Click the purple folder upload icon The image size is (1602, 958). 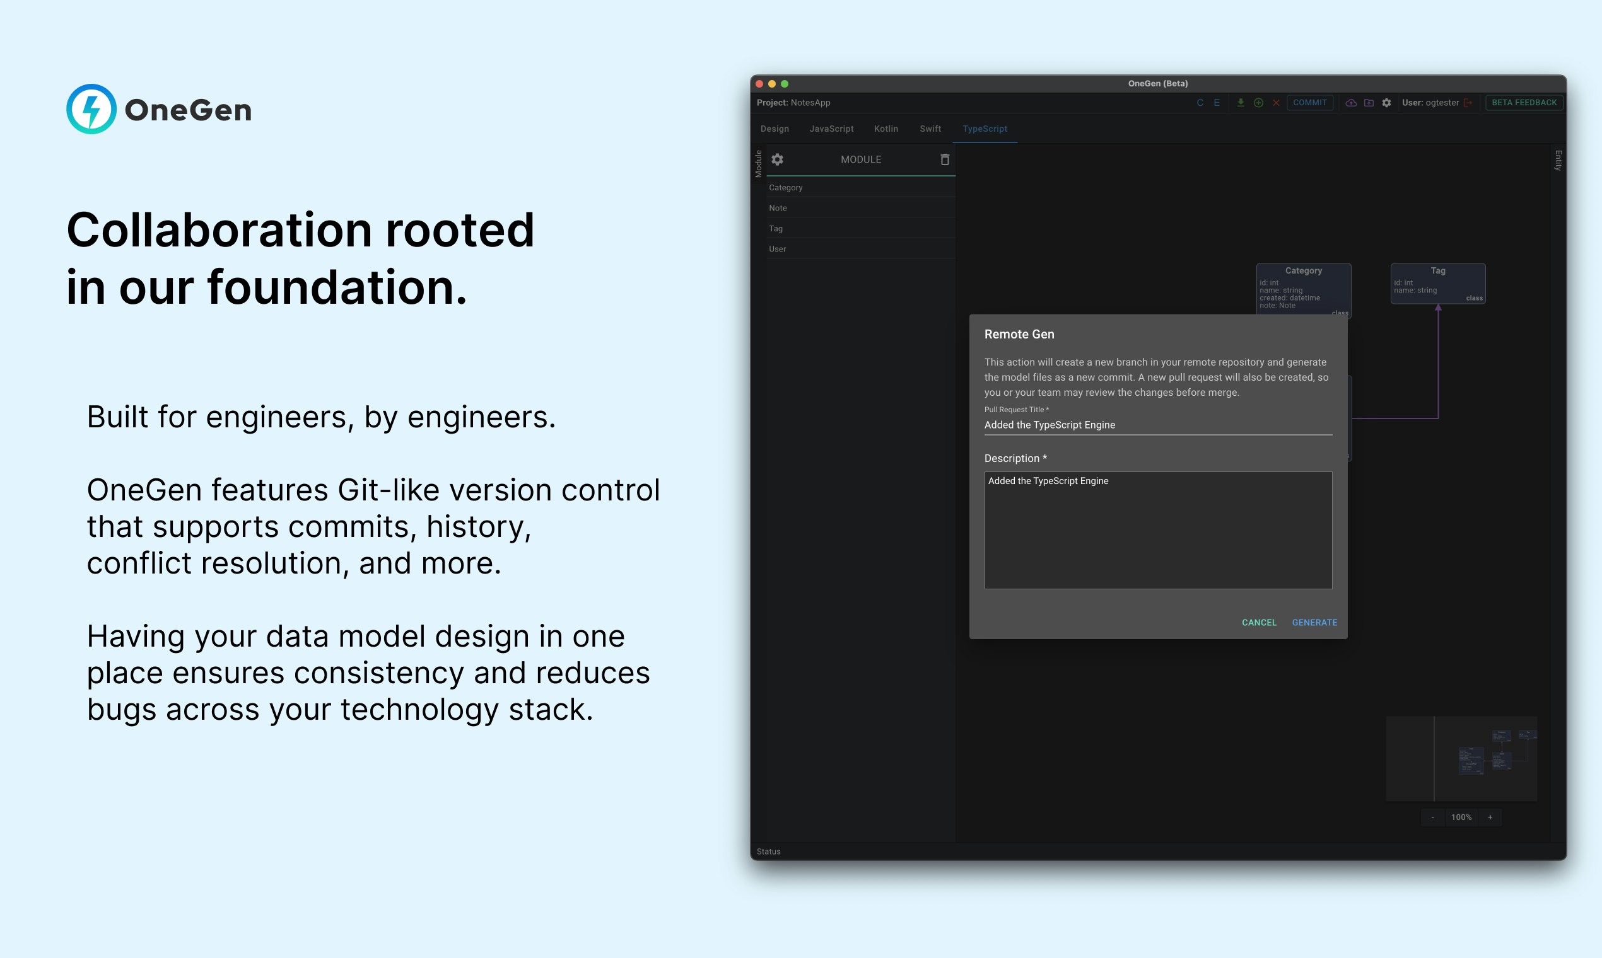click(x=1369, y=103)
